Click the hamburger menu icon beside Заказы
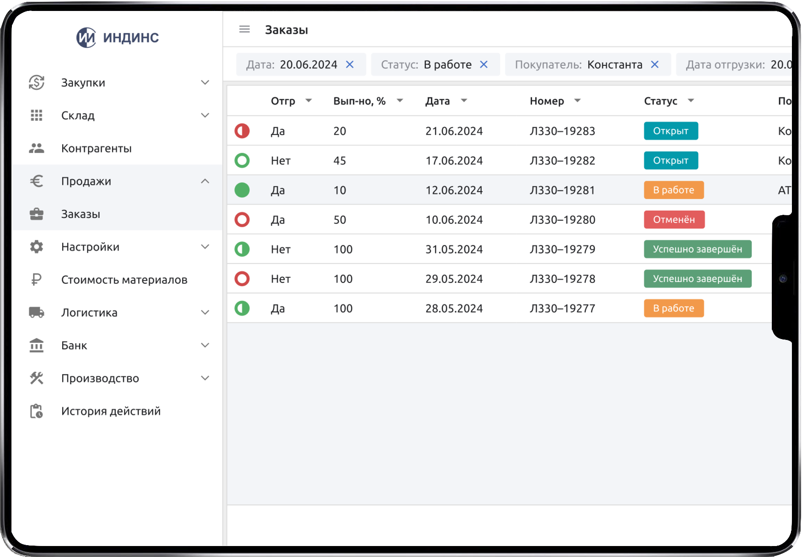 tap(244, 30)
